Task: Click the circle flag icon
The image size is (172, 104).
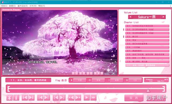Action: pyautogui.click(x=89, y=80)
